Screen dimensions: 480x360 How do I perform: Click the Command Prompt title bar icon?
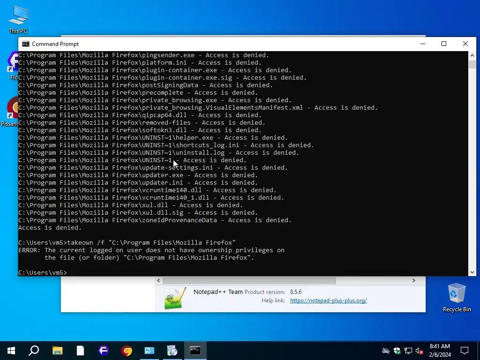[x=26, y=44]
